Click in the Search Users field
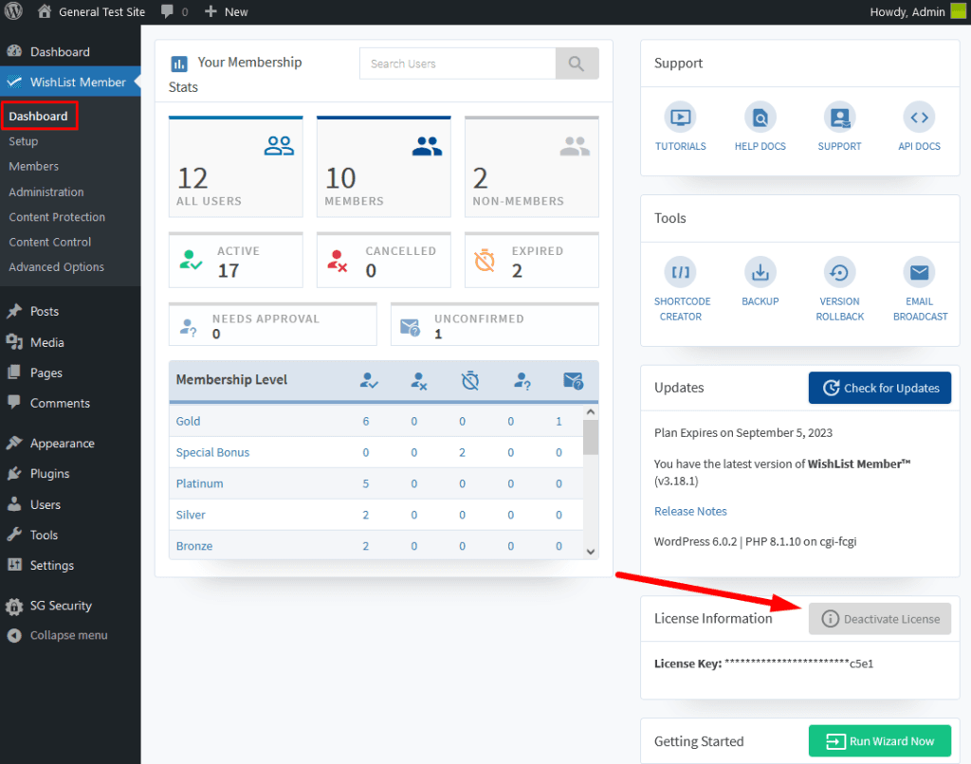This screenshot has width=971, height=764. [x=458, y=64]
